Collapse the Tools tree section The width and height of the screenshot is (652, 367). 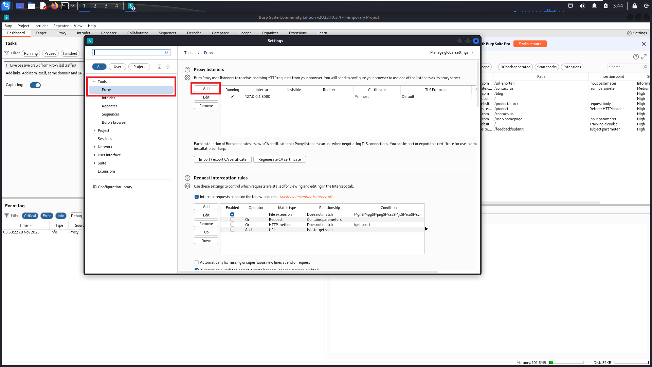(x=94, y=82)
